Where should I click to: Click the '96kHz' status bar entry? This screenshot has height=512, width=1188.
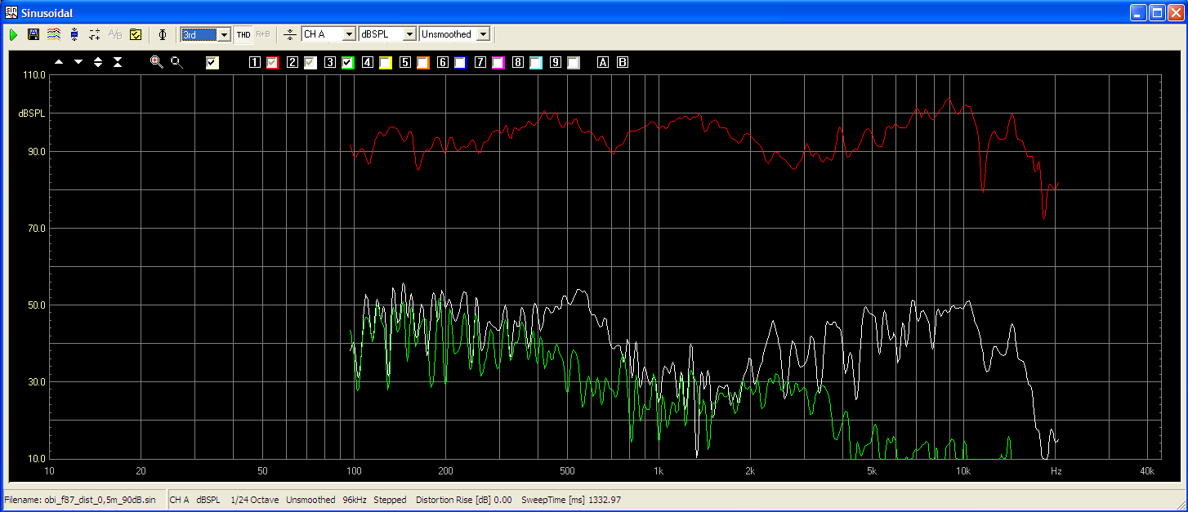click(355, 500)
